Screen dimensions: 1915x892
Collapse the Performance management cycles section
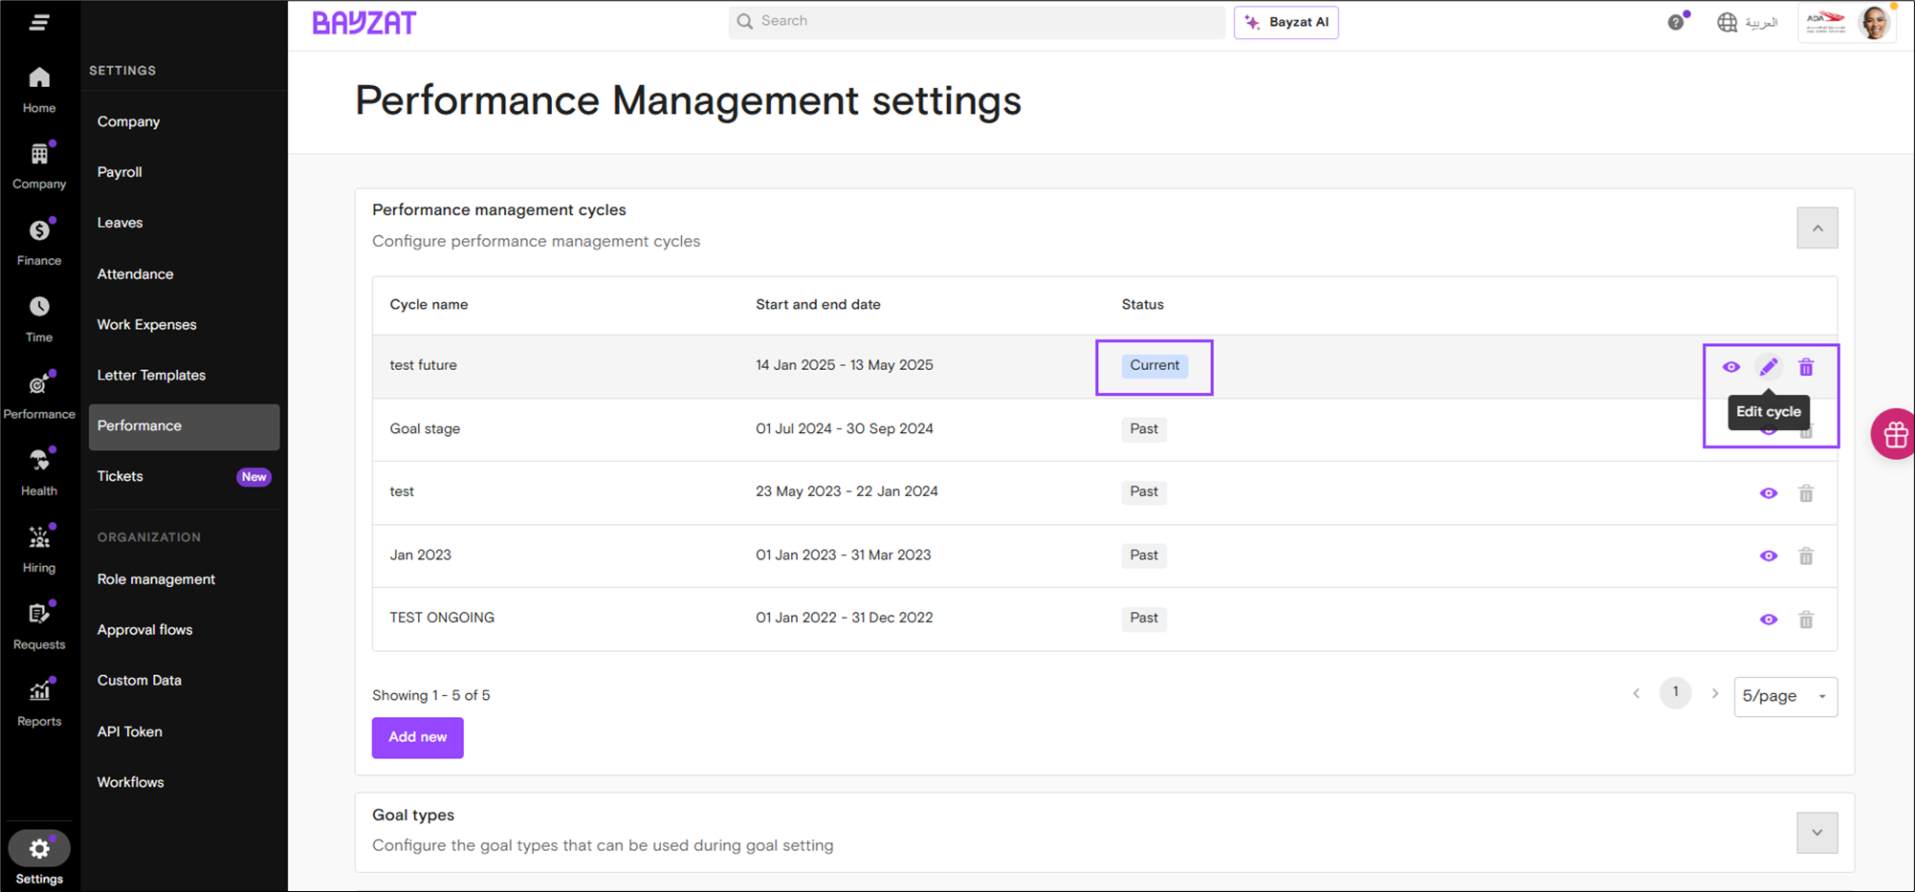1816,228
